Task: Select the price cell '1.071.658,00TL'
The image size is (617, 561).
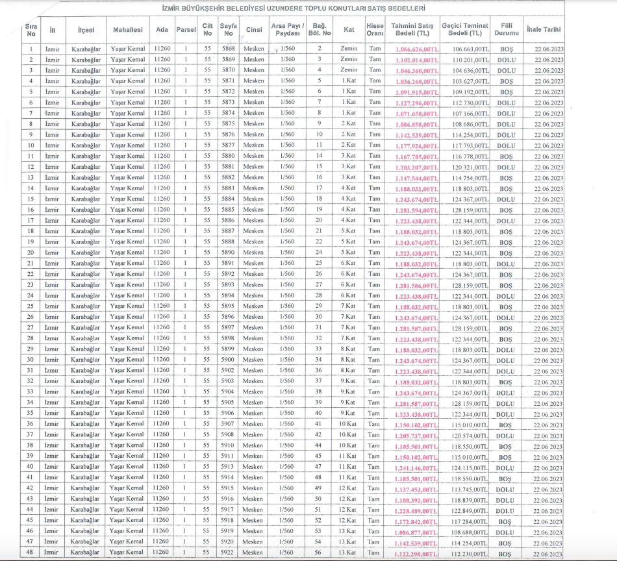Action: (x=417, y=114)
